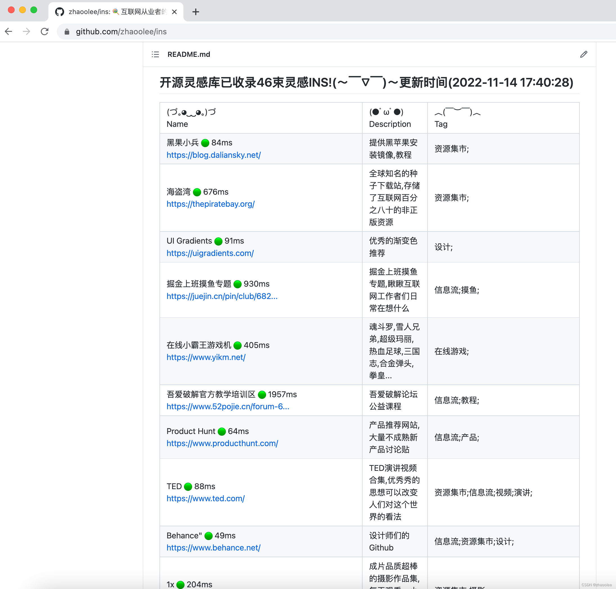Open the juejin.cn/pin/club link
This screenshot has width=616, height=589.
point(222,296)
